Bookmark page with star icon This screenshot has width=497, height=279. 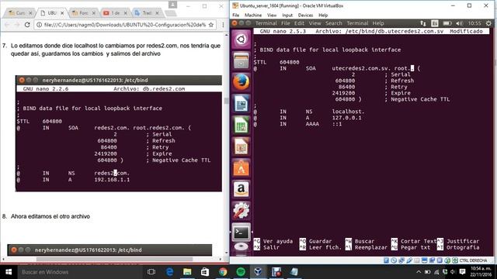point(211,25)
